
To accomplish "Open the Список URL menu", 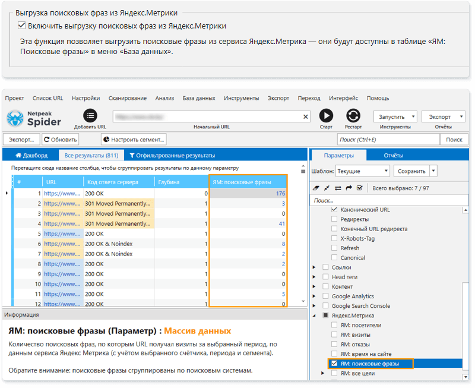I will (48, 98).
